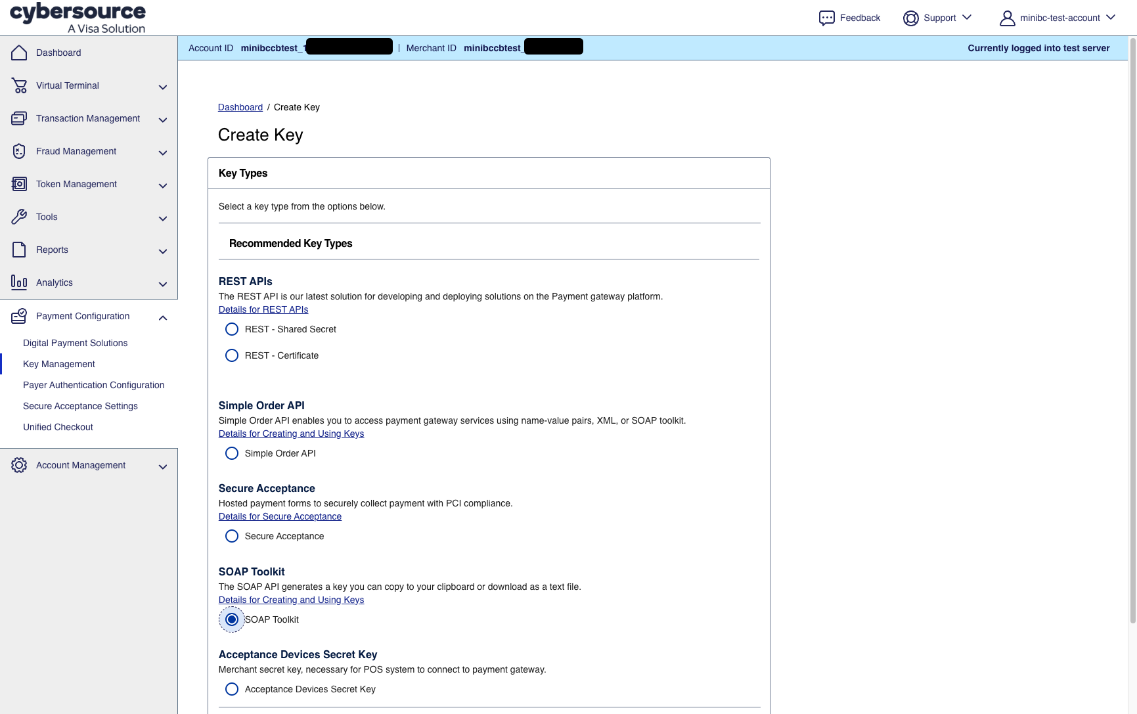
Task: Expand Account Management menu chevron
Action: [163, 466]
